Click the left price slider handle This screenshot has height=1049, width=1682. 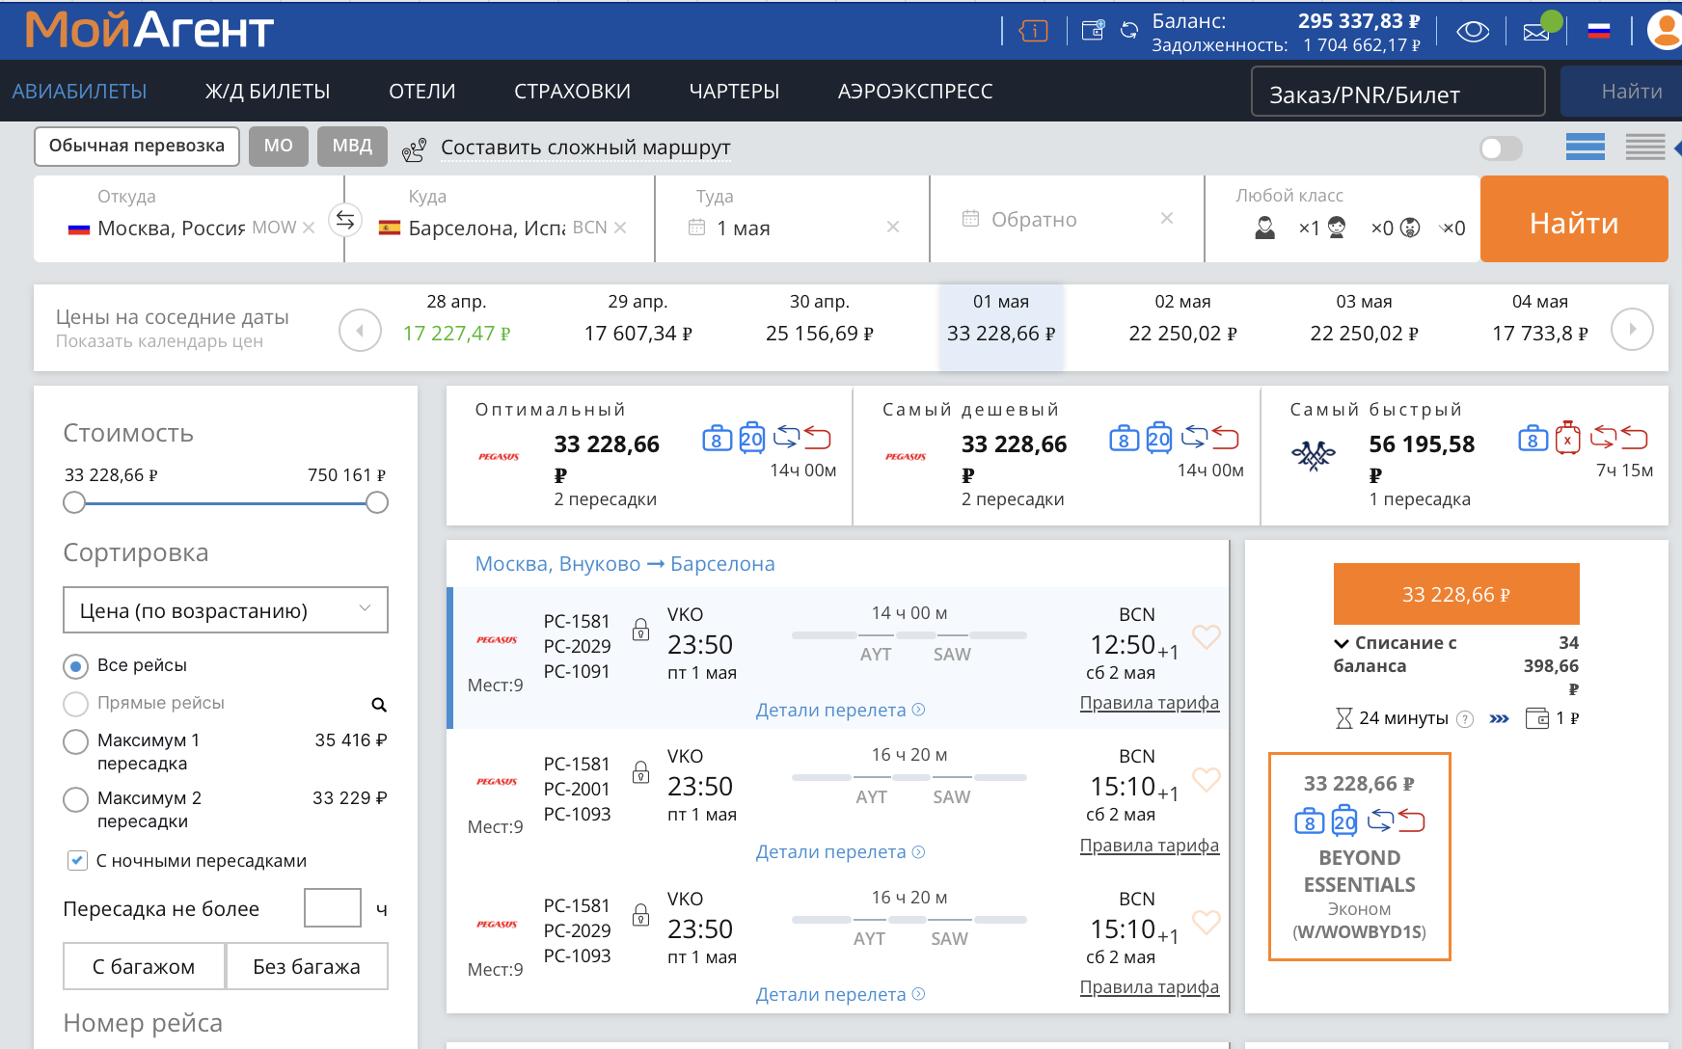[x=74, y=502]
